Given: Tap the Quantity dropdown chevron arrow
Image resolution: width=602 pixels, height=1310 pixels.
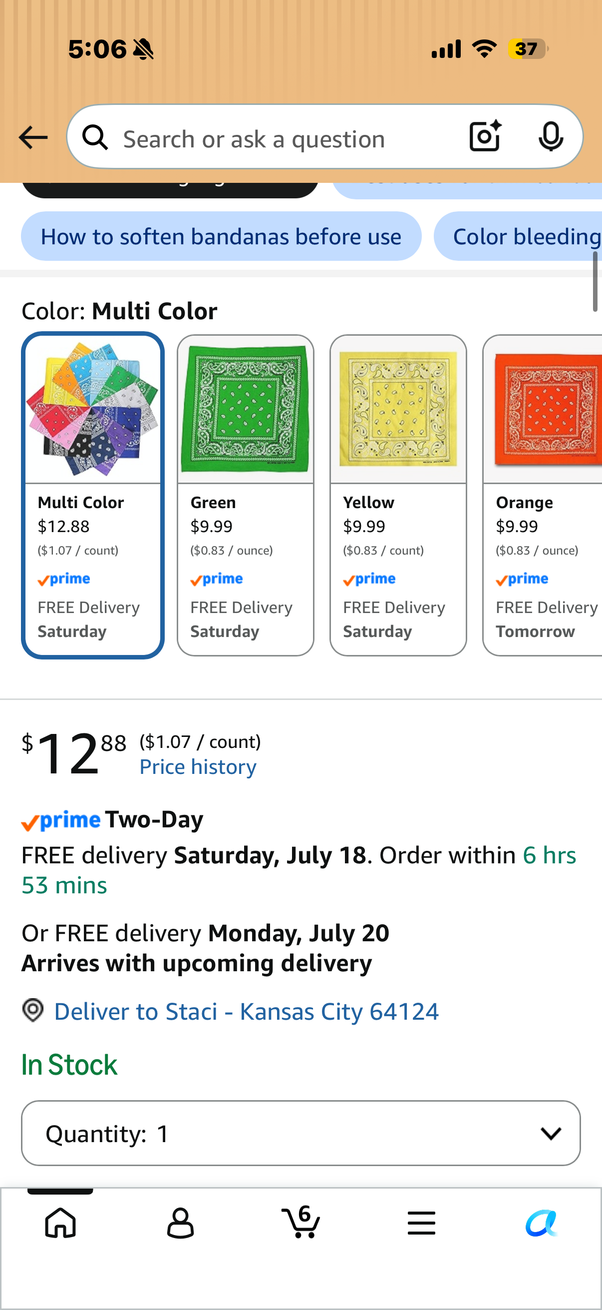Looking at the screenshot, I should tap(551, 1133).
